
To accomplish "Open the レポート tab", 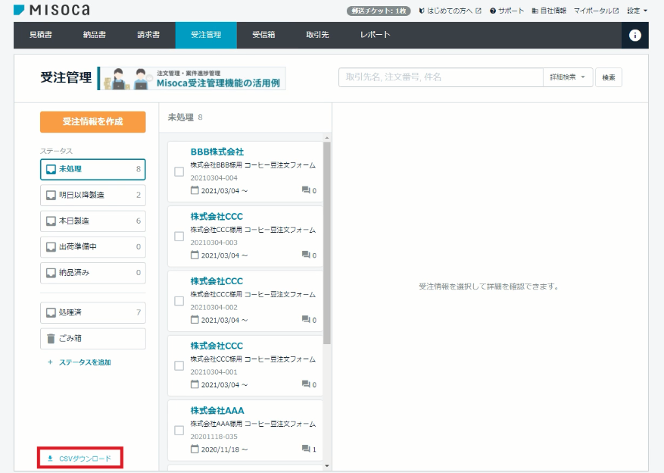I will [x=375, y=35].
